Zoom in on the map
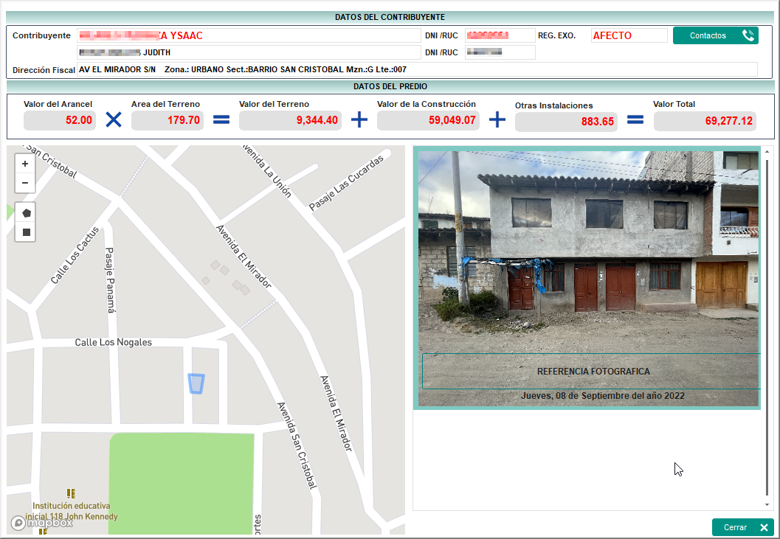Screen dimensions: 780x539 25,164
